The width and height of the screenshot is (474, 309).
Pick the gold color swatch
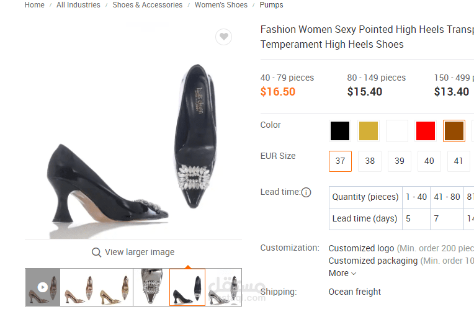tap(369, 131)
